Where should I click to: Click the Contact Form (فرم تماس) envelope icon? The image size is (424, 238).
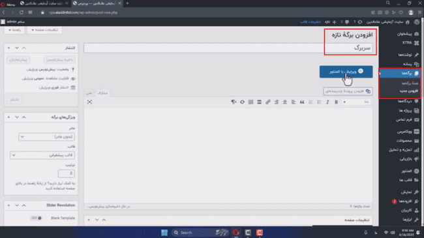coord(416,119)
